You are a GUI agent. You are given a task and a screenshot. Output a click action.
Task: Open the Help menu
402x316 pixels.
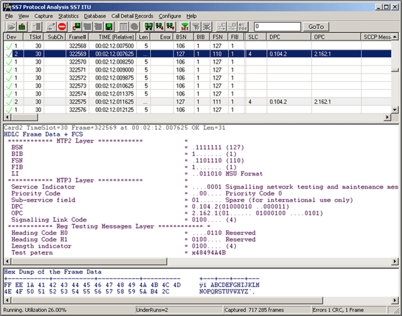(191, 16)
